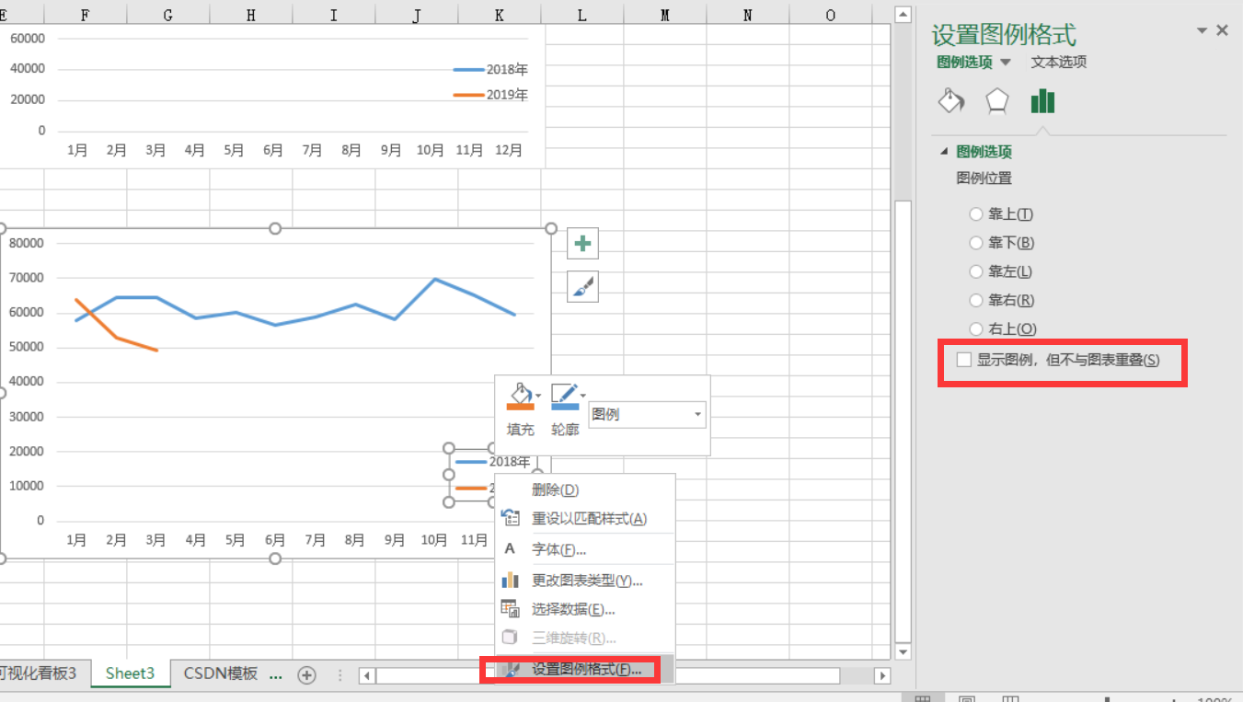The width and height of the screenshot is (1243, 702).
Task: Open the task pane options arrow
Action: pyautogui.click(x=1202, y=31)
